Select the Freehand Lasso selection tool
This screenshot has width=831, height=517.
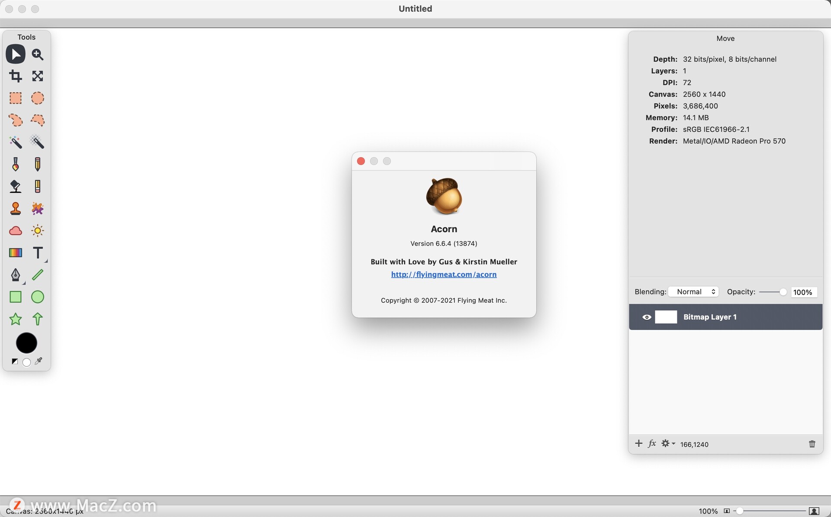[16, 120]
